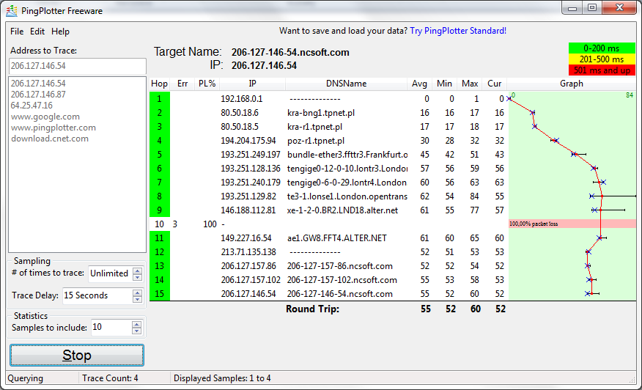Click the Trace Count: 4 status entry
Viewport: 642px width, 390px height.
pyautogui.click(x=110, y=378)
